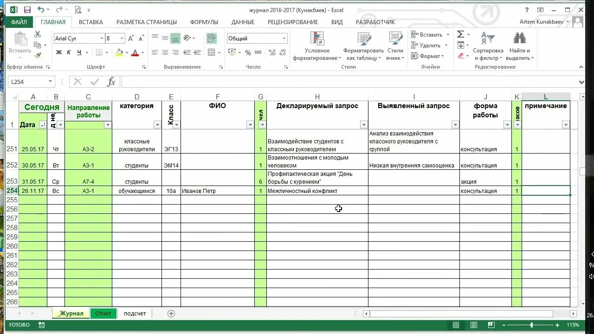The height and width of the screenshot is (334, 594).
Task: Toggle underline Ч formatting
Action: pos(80,52)
